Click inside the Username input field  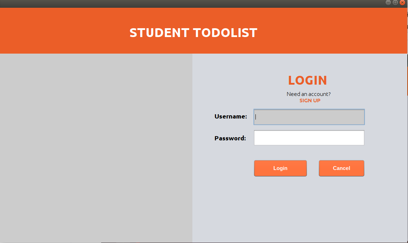309,117
